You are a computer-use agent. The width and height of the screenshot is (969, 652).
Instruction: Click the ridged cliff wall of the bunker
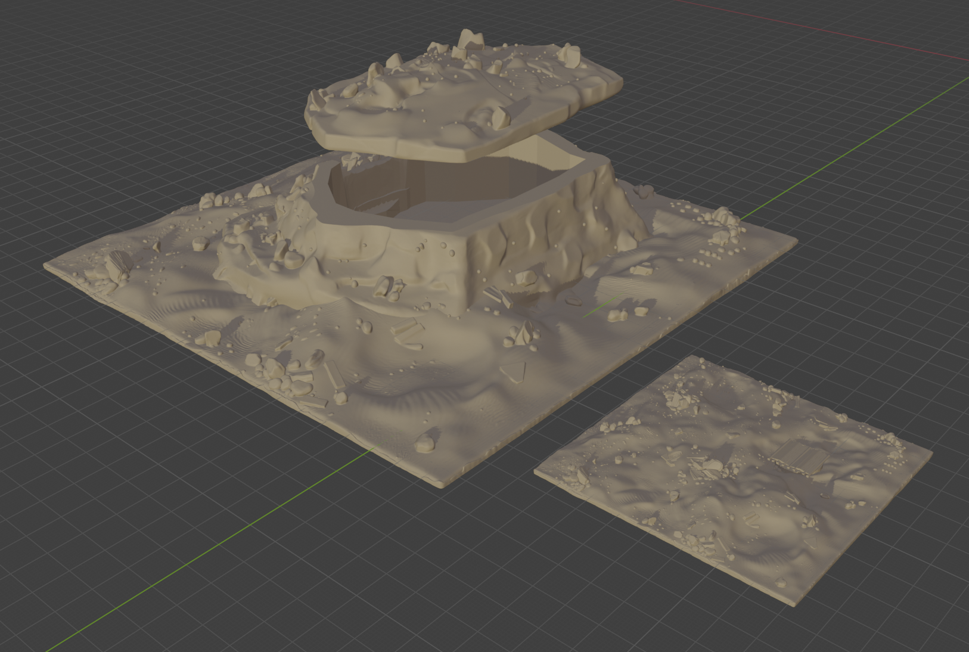point(554,238)
